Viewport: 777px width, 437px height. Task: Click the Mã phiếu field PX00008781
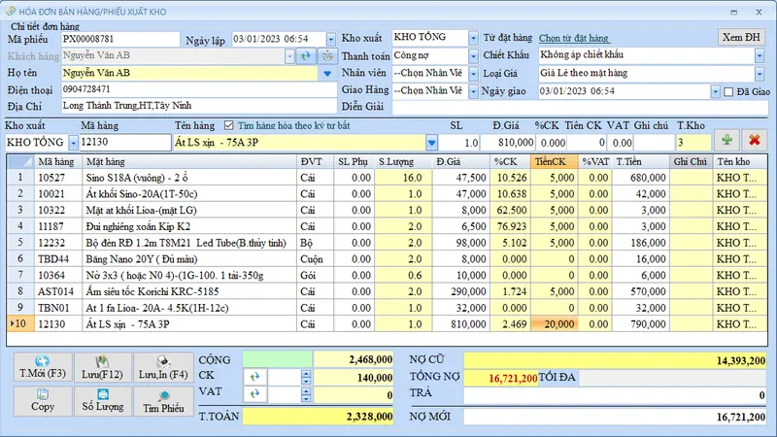pos(119,39)
